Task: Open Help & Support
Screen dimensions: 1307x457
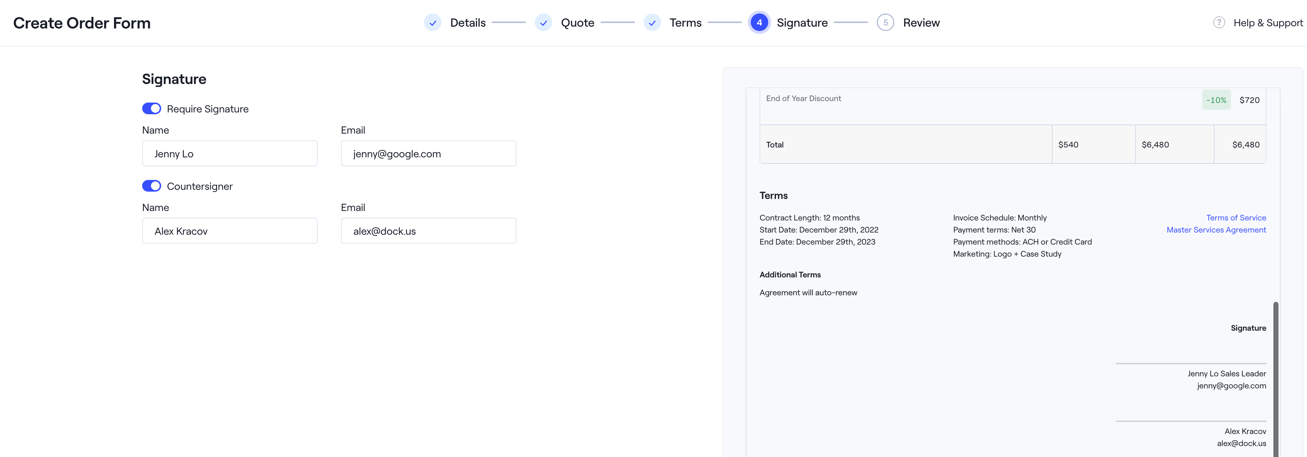Action: (x=1268, y=23)
